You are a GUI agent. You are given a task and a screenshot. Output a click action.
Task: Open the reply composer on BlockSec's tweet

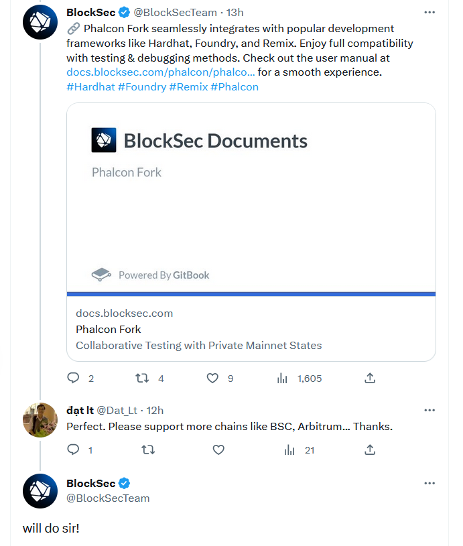[x=73, y=378]
